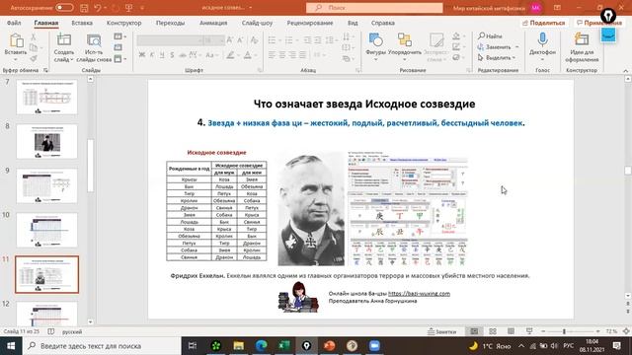Open Excel from the taskbar

[x=283, y=346]
